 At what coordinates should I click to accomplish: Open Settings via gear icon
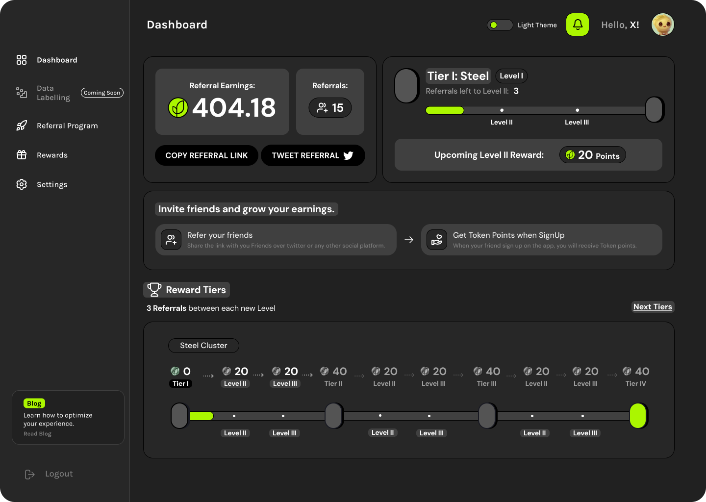click(x=22, y=184)
